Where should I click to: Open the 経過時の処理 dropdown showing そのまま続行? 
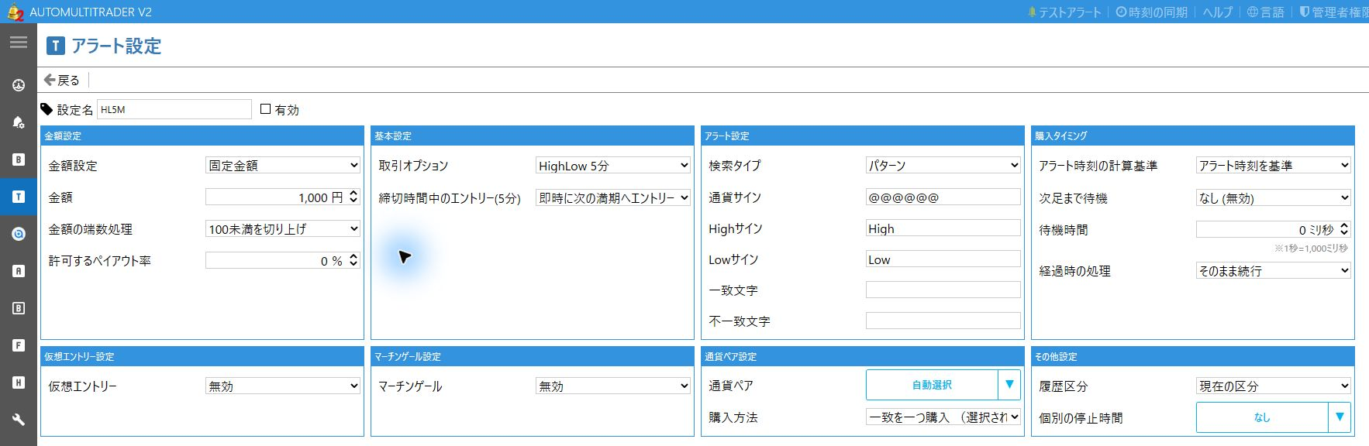(1274, 270)
